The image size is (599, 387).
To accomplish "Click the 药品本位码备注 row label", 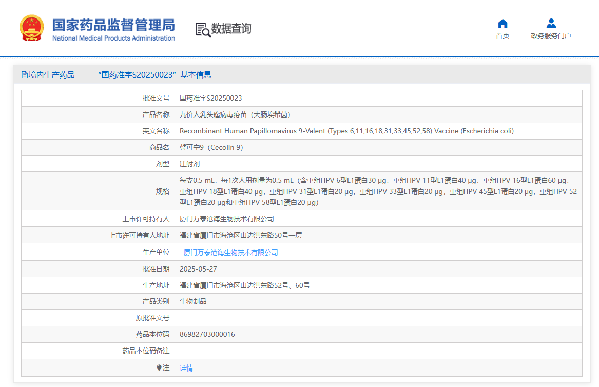I will point(146,351).
